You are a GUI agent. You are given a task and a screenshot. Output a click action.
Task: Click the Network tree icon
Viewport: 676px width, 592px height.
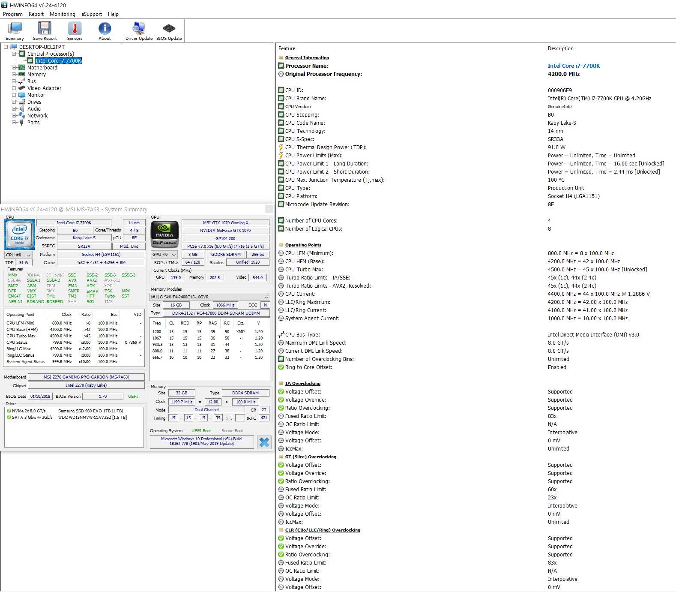22,116
